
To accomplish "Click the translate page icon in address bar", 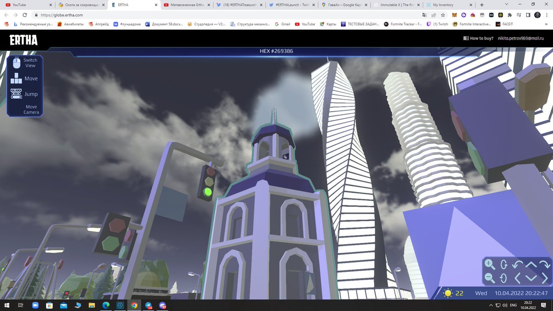I will point(424,15).
